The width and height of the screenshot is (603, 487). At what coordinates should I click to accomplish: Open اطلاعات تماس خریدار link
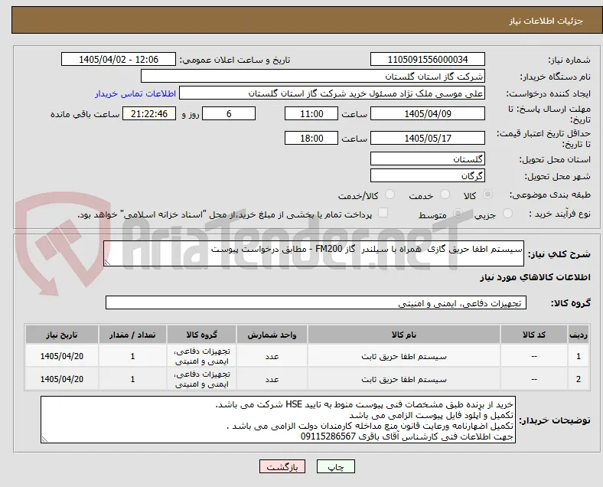[135, 93]
